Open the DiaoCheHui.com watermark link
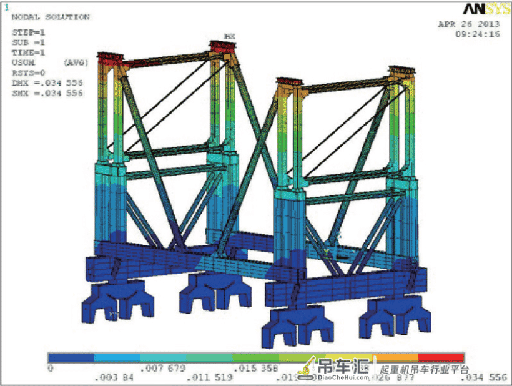Viewport: 512px width, 386px height. tap(343, 377)
